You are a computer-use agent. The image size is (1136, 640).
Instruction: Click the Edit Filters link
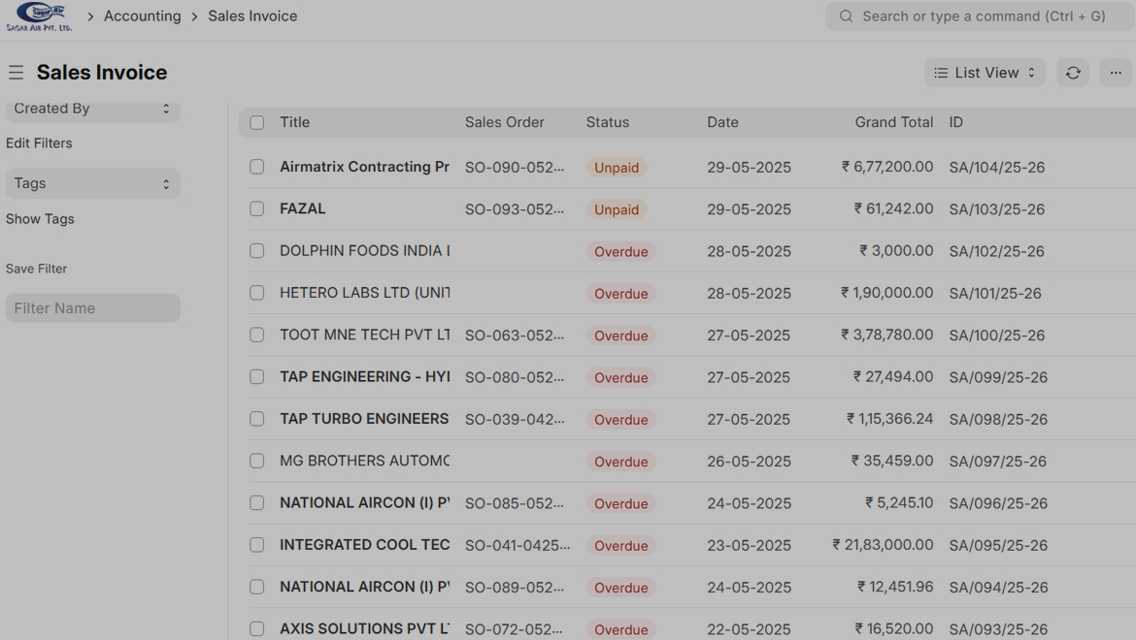pyautogui.click(x=39, y=144)
